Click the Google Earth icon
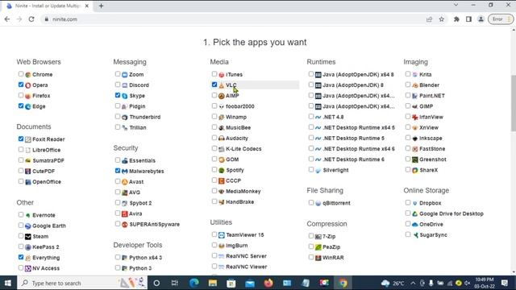 pos(28,226)
